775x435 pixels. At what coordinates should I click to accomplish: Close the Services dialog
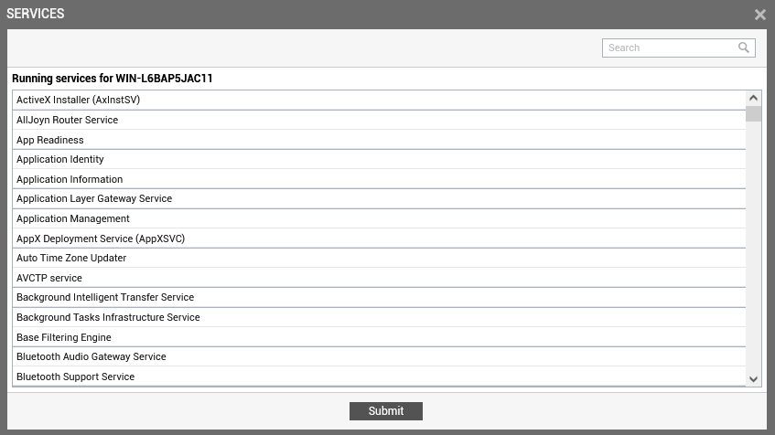[x=760, y=15]
